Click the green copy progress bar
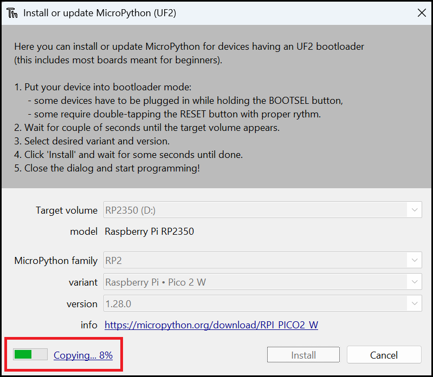Image resolution: width=433 pixels, height=377 pixels. (x=30, y=354)
